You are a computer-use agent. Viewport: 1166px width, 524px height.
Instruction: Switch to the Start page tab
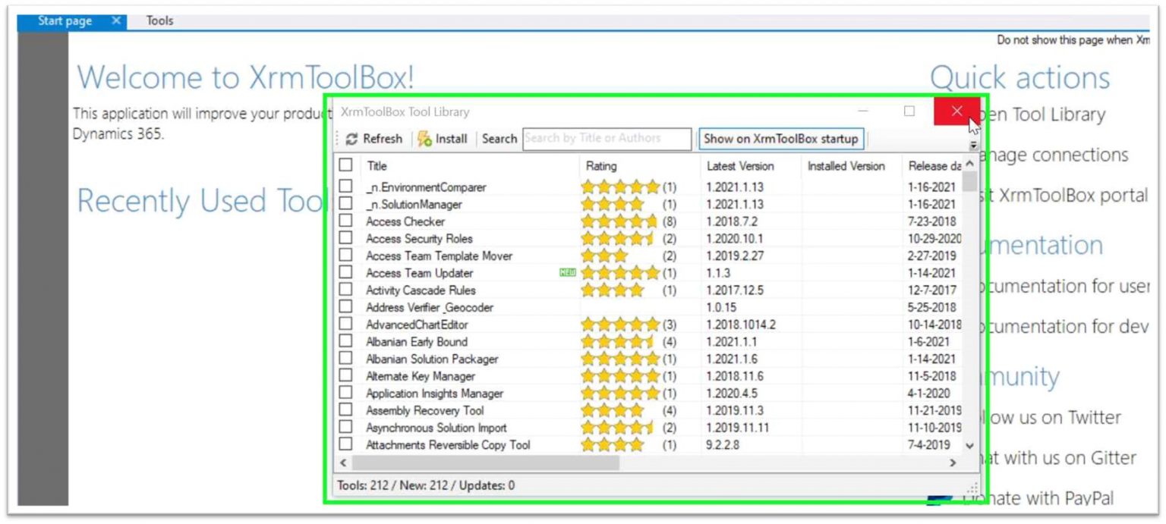65,20
